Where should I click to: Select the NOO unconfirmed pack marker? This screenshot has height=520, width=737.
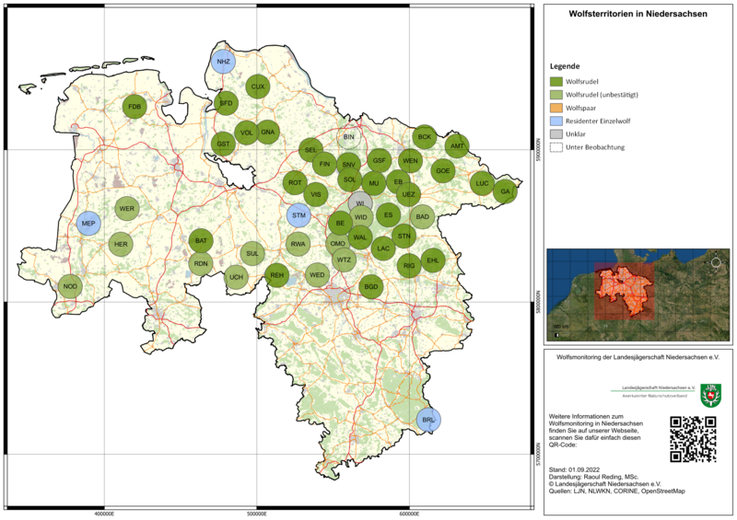click(x=70, y=287)
